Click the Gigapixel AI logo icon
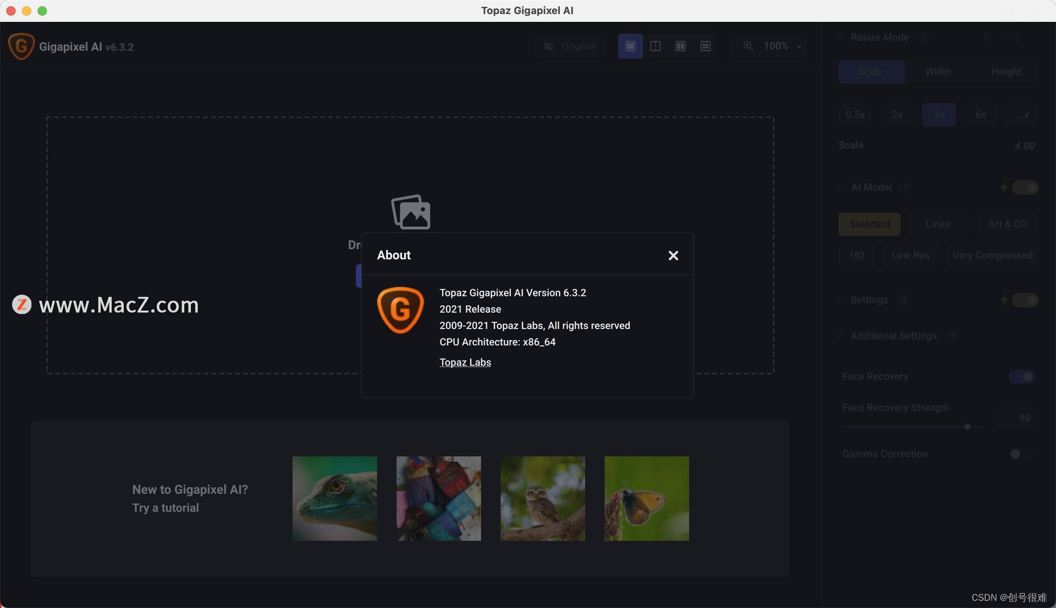Image resolution: width=1056 pixels, height=608 pixels. (x=20, y=46)
